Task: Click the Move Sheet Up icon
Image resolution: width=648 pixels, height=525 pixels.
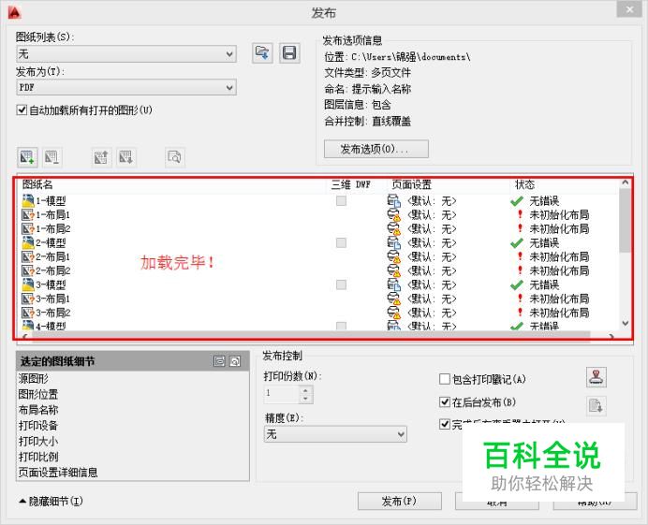Action: [x=101, y=157]
